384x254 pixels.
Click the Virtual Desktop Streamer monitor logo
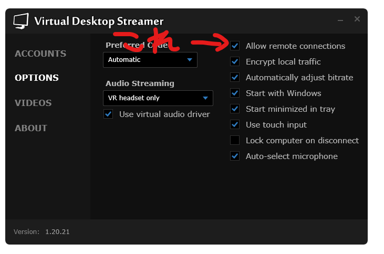point(21,21)
